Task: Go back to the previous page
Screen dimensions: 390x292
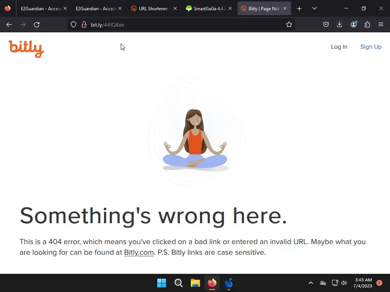Action: coord(9,25)
